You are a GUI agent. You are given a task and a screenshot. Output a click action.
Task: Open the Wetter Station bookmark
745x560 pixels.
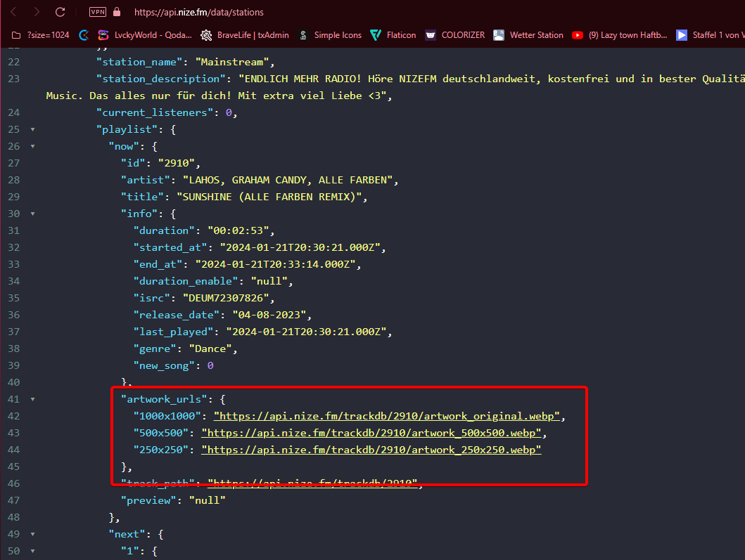(x=528, y=34)
